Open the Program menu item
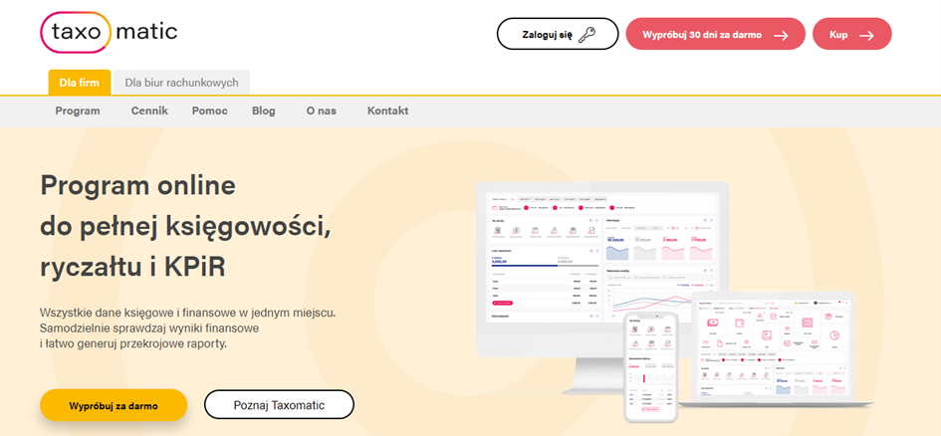The image size is (941, 436). tap(78, 110)
